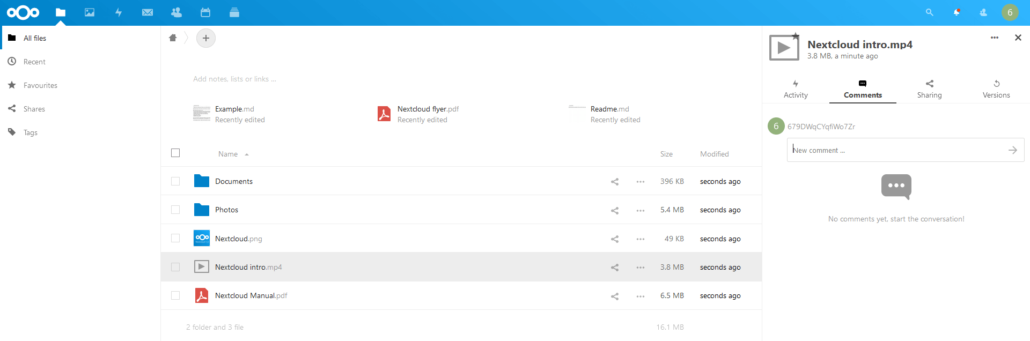Sort by Size column header
1030x341 pixels.
666,154
